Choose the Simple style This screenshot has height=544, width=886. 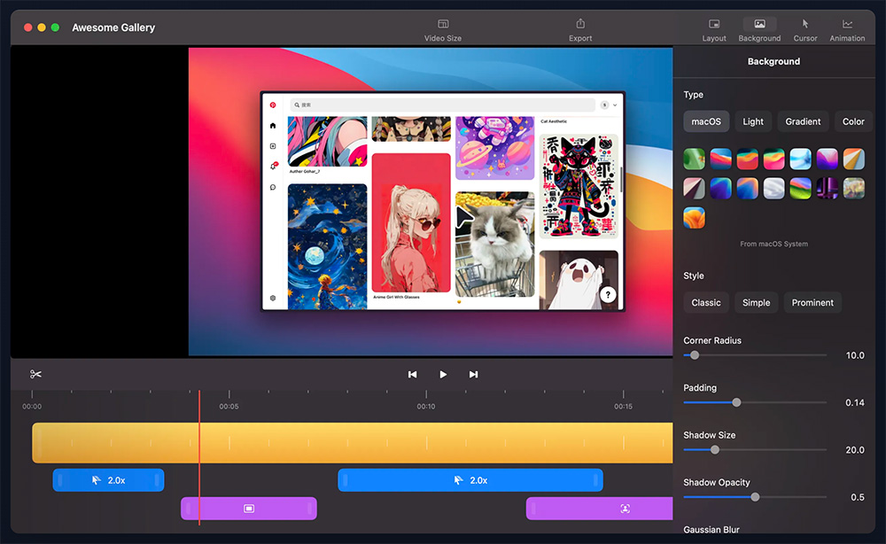coord(756,303)
